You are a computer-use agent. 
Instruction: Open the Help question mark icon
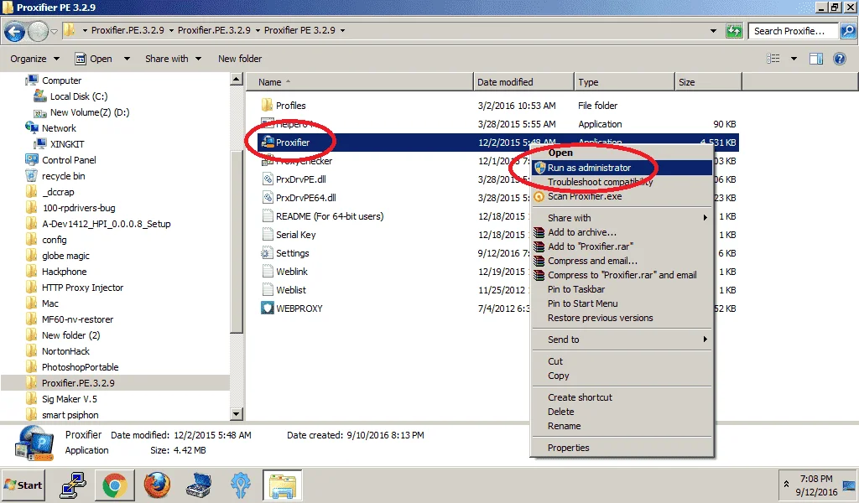pos(839,59)
